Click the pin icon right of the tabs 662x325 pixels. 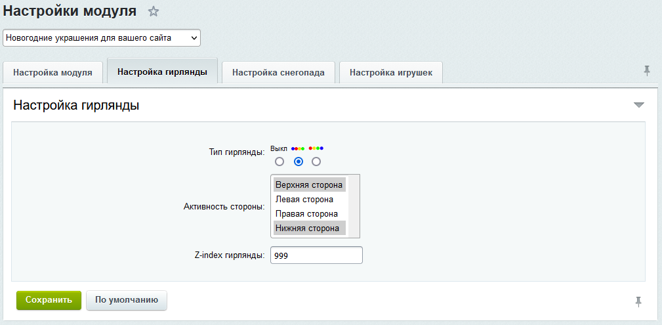647,71
